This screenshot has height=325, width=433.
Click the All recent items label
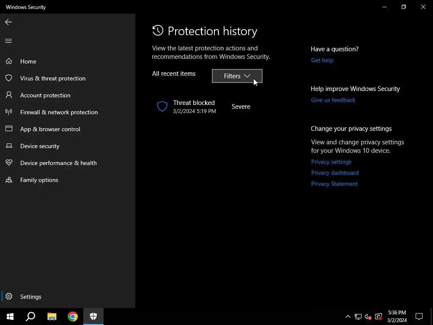[x=174, y=74]
